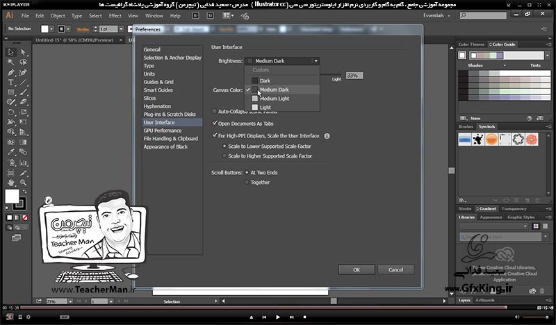Switch to the Color Guide tab
Image resolution: width=556 pixels, height=325 pixels.
coord(502,44)
